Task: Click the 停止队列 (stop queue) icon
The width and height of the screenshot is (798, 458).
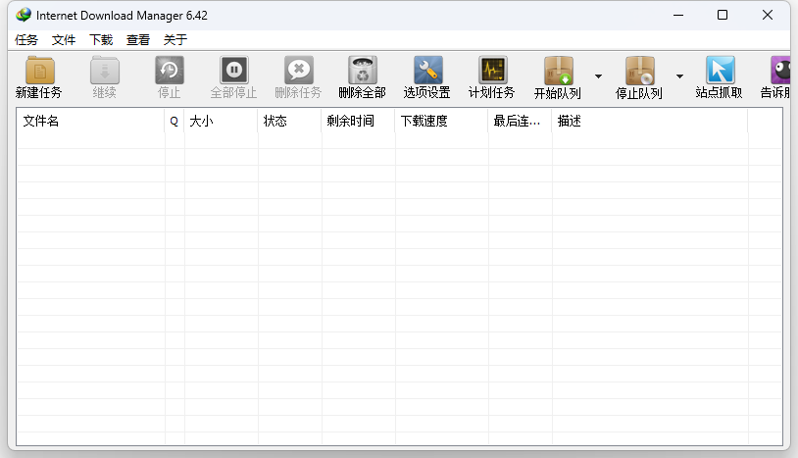Action: (x=639, y=71)
